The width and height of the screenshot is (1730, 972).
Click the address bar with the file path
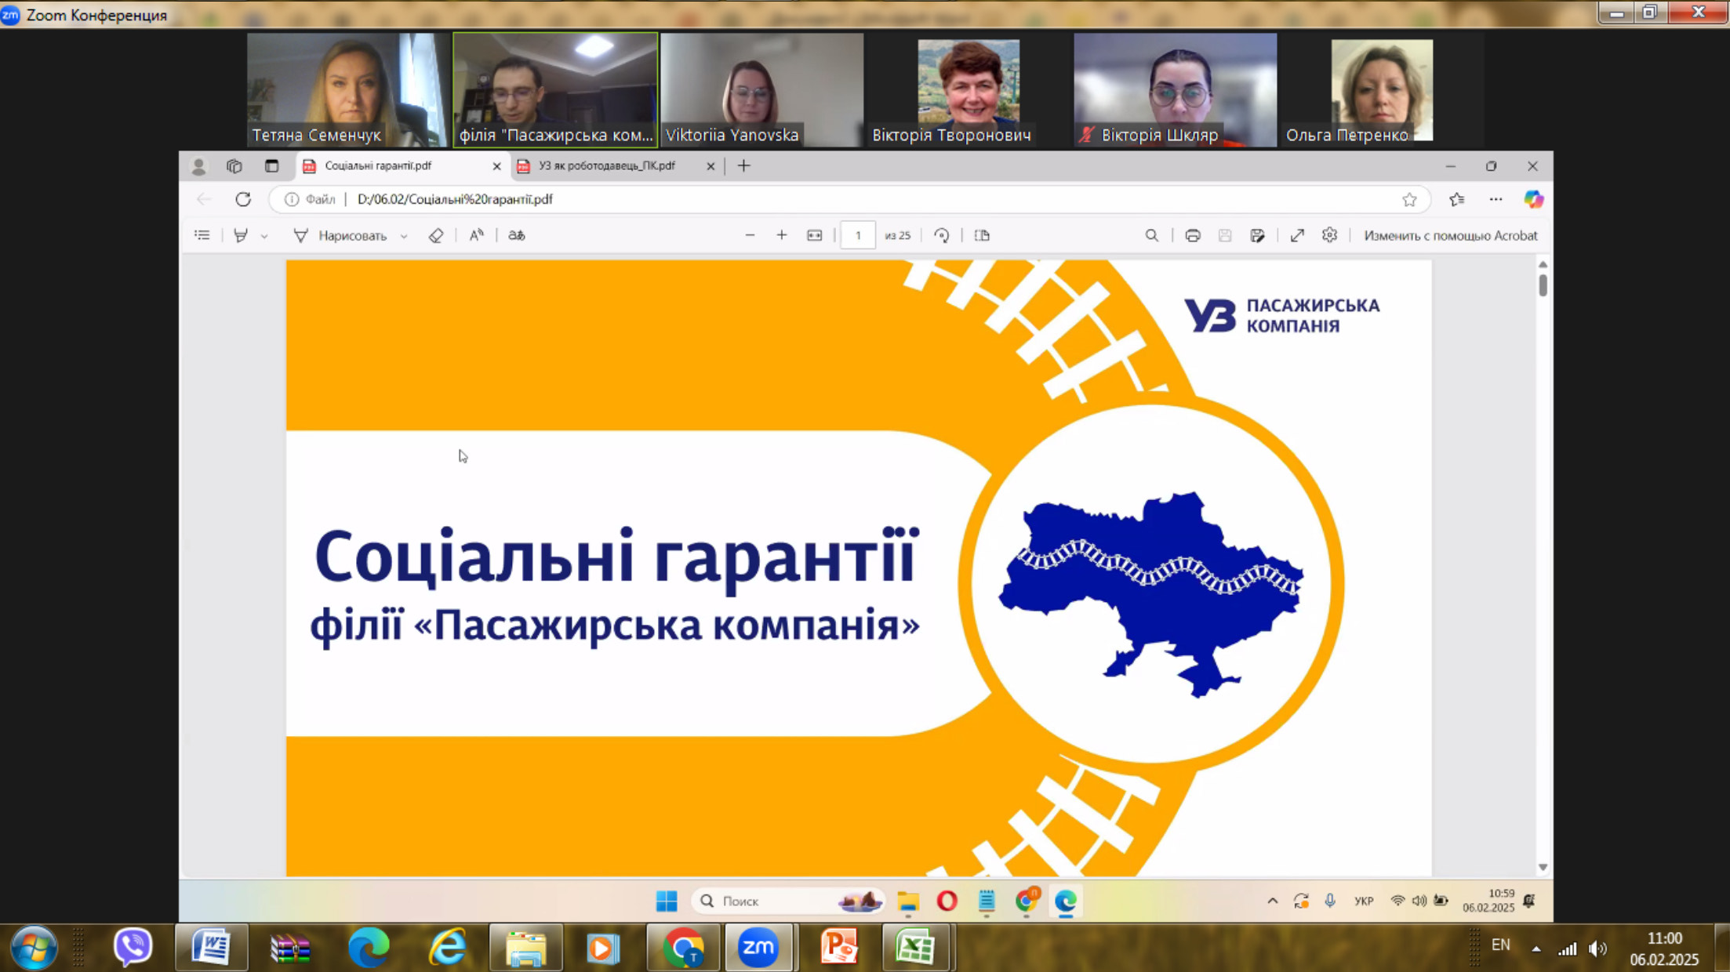point(850,199)
